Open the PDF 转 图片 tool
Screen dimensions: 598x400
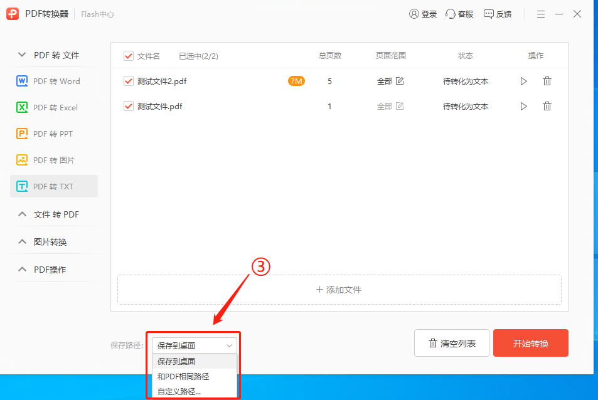tap(54, 160)
